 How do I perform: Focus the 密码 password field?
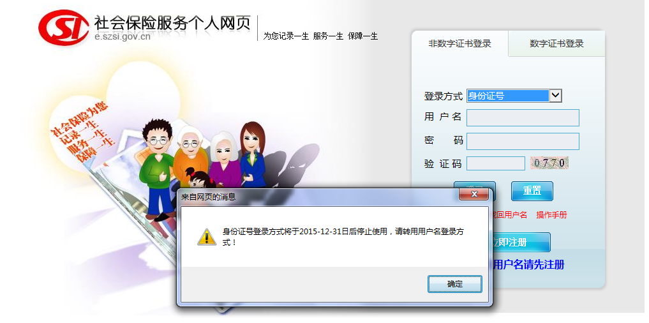click(x=523, y=141)
